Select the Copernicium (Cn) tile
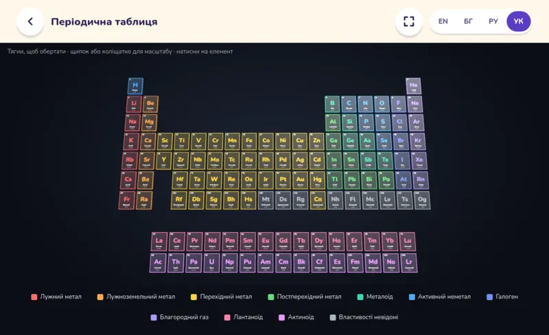Viewport: 549px width, 335px height. [x=318, y=200]
